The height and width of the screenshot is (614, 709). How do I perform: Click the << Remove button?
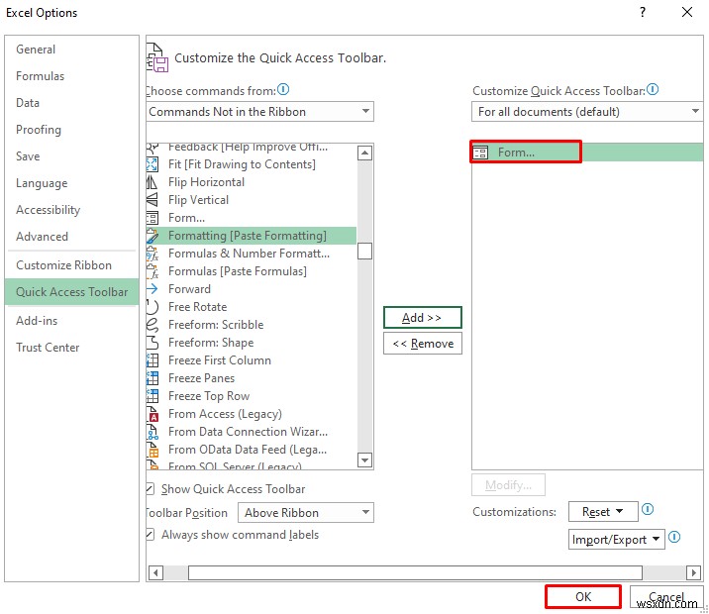coord(422,344)
